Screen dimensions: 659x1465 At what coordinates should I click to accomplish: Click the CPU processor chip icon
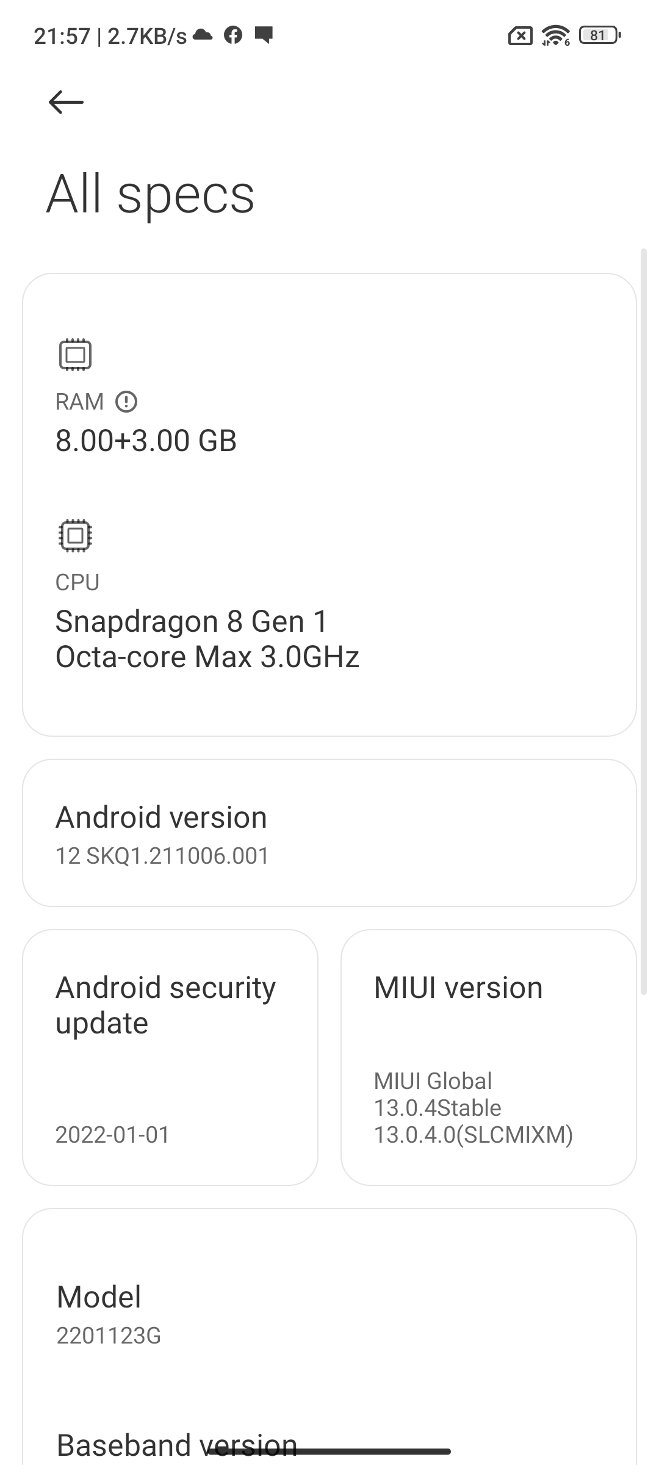[x=75, y=535]
